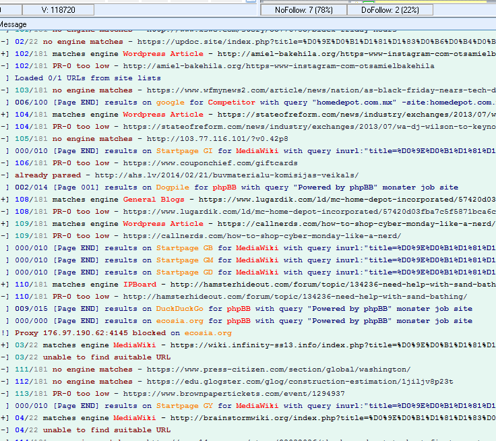Viewport: 496px width, 441px height.
Task: Select row 000/000 results on ecosia.org for phpBB
Action: click(248, 321)
